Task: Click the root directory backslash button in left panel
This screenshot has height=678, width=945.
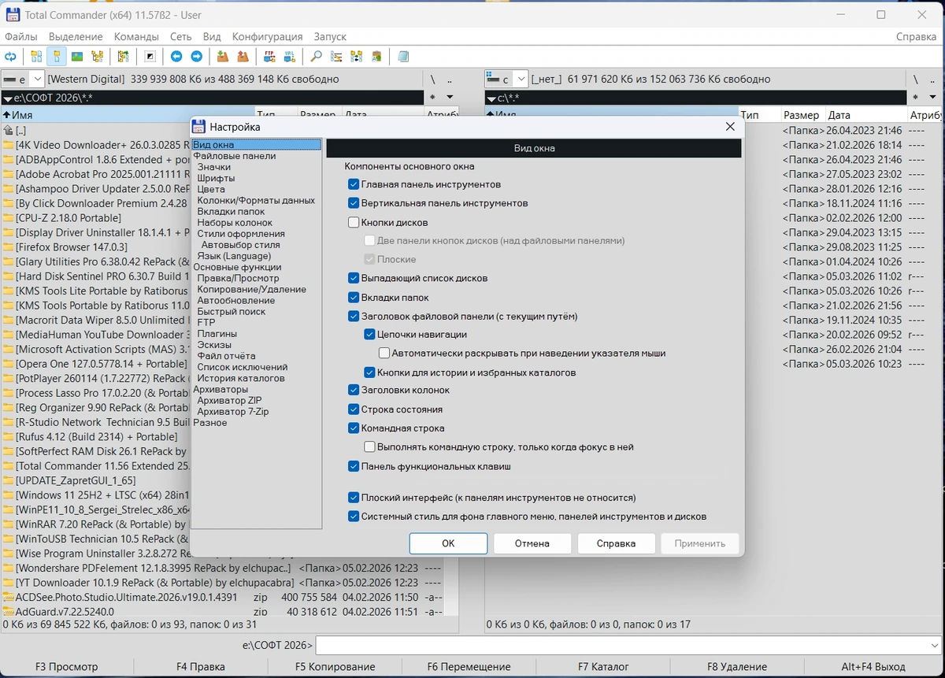Action: [432, 80]
